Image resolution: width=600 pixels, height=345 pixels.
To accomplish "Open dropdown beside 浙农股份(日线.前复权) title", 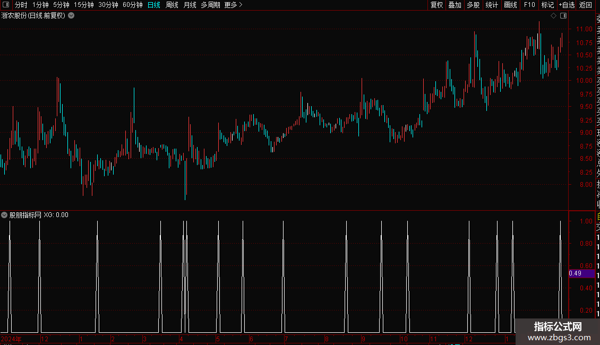I will coord(71,16).
